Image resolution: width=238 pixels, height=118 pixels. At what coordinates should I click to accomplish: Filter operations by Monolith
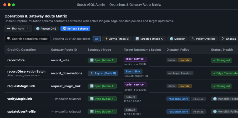pyautogui.click(x=178, y=39)
